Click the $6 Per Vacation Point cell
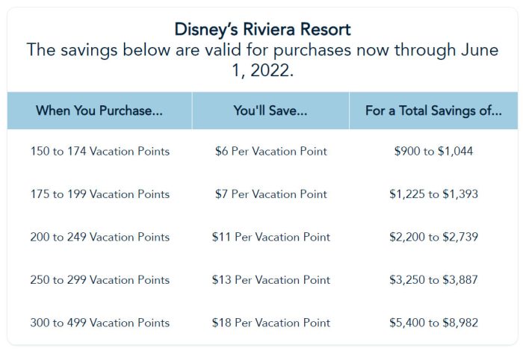 [270, 151]
